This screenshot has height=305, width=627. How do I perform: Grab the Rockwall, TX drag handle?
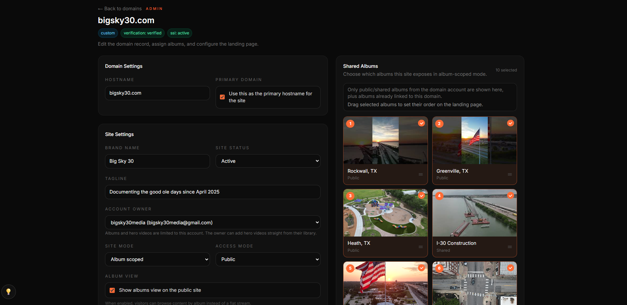[421, 174]
